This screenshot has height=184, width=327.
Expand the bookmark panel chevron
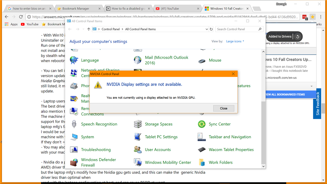(x=312, y=86)
